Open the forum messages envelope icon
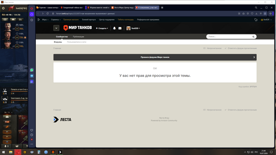Image resolution: width=276 pixels, height=155 pixels. [120, 28]
